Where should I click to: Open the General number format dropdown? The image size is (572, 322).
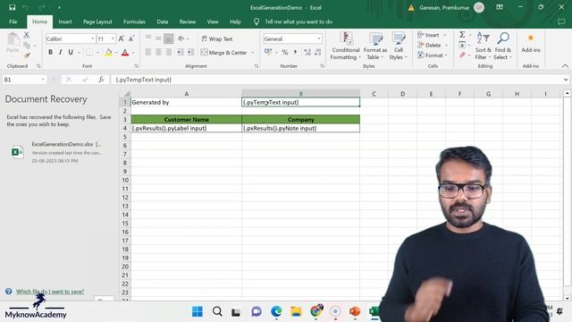point(319,38)
